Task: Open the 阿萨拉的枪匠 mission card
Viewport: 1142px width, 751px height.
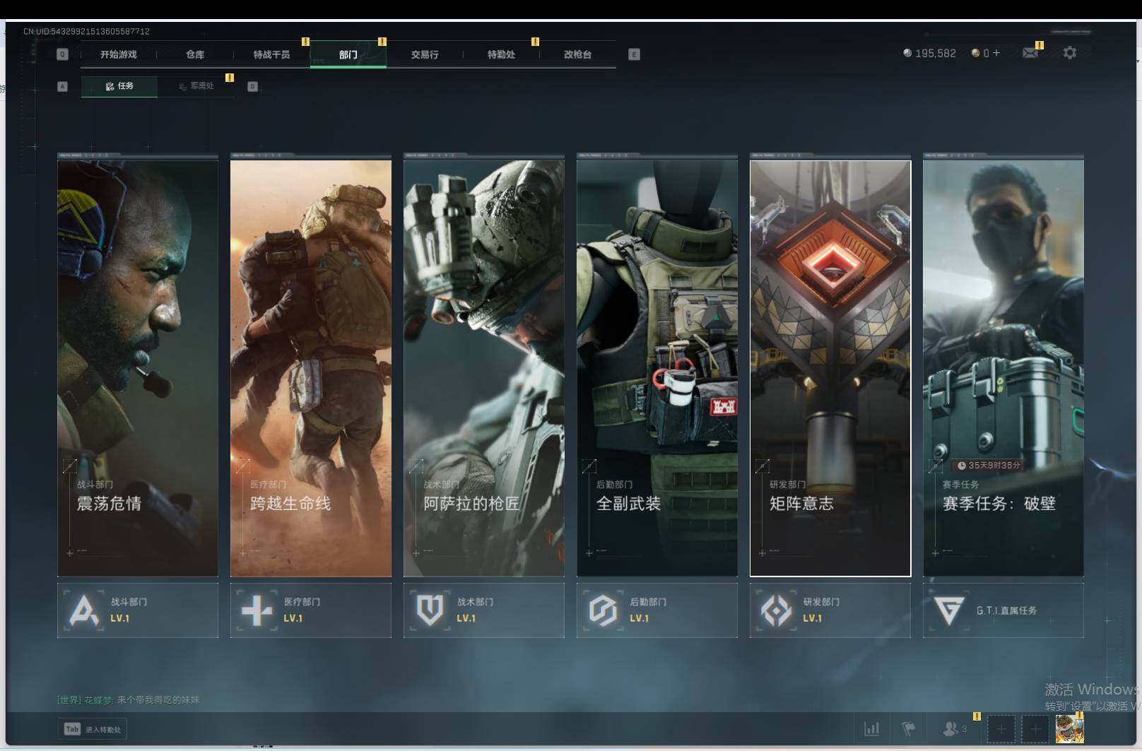Action: [x=484, y=368]
